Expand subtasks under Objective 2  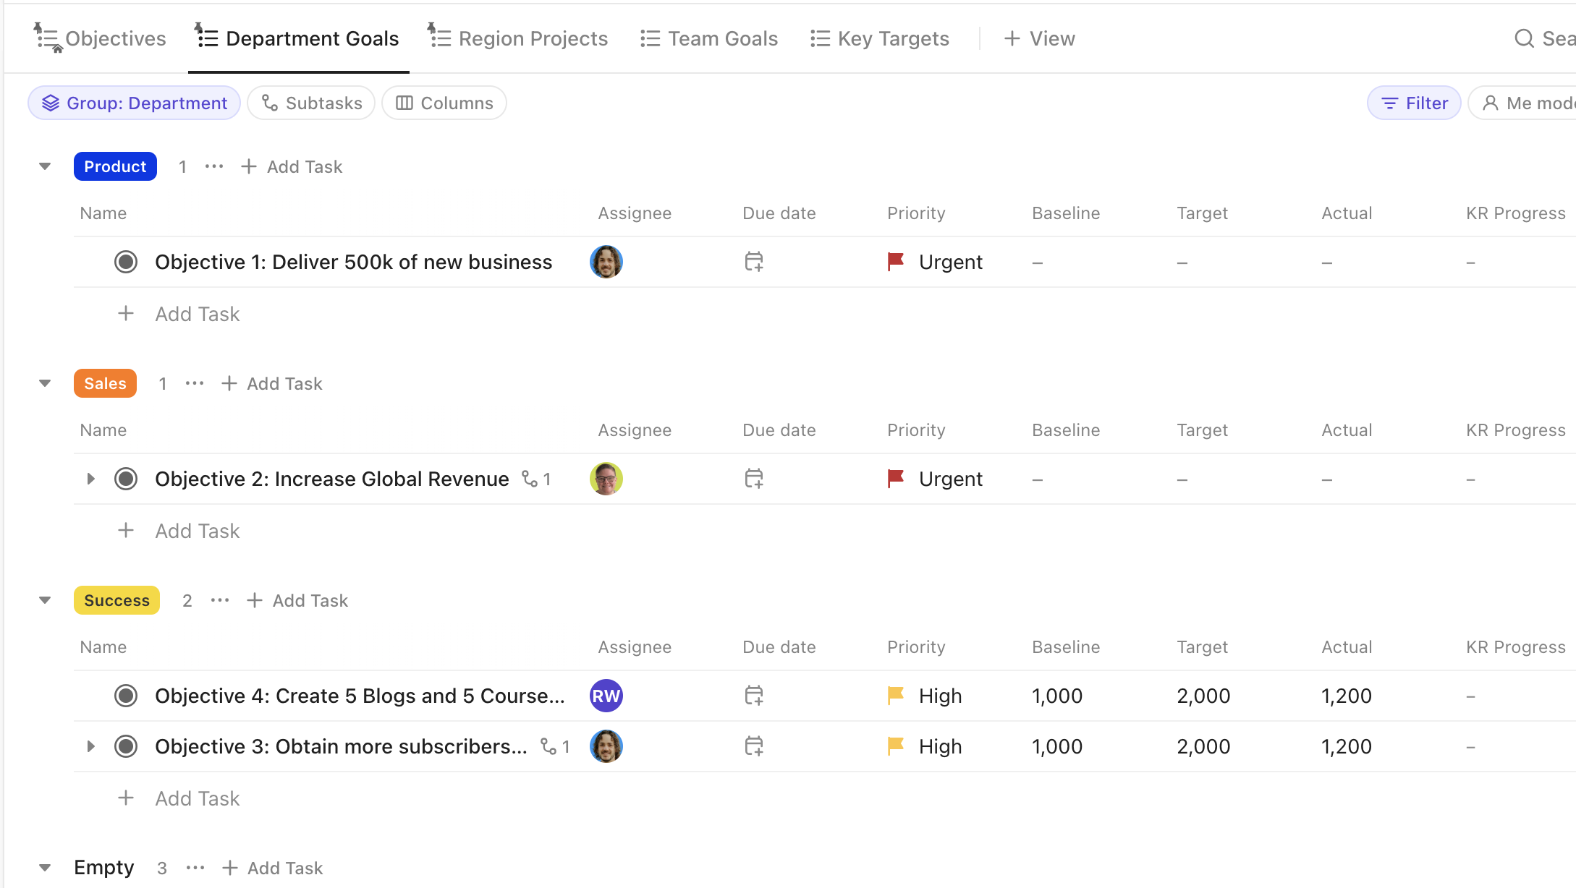(x=91, y=478)
